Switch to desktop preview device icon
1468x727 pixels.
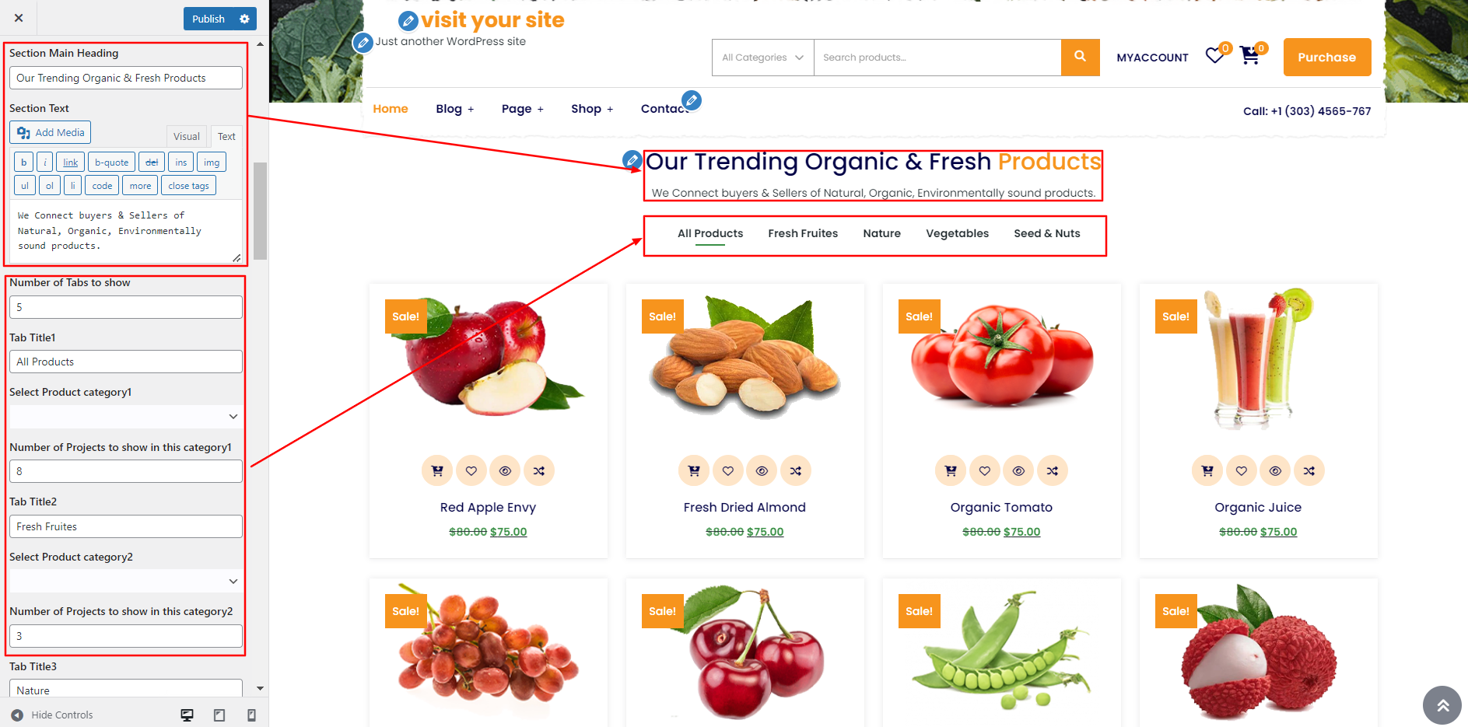tap(187, 715)
